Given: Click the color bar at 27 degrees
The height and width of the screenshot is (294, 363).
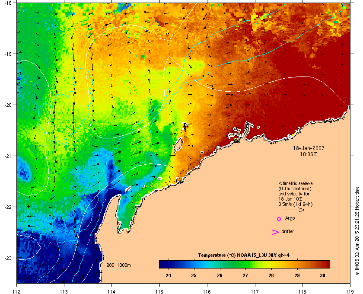Looking at the screenshot, I should pyautogui.click(x=245, y=264).
